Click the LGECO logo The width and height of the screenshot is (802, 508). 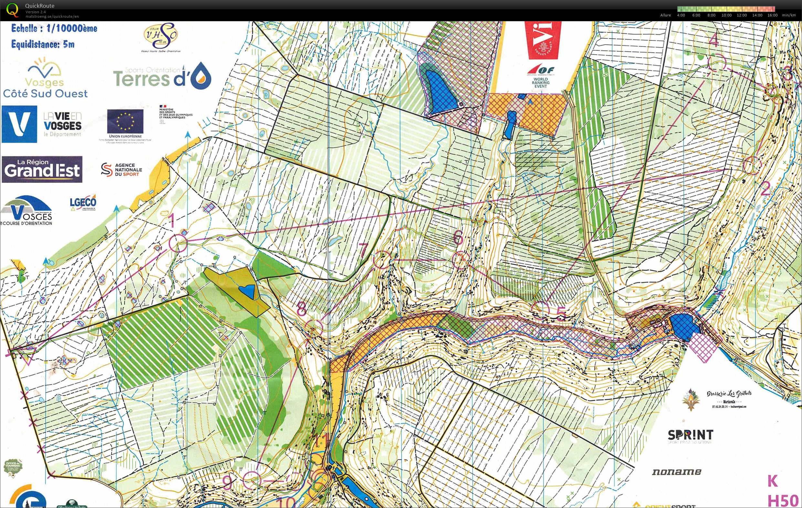83,202
